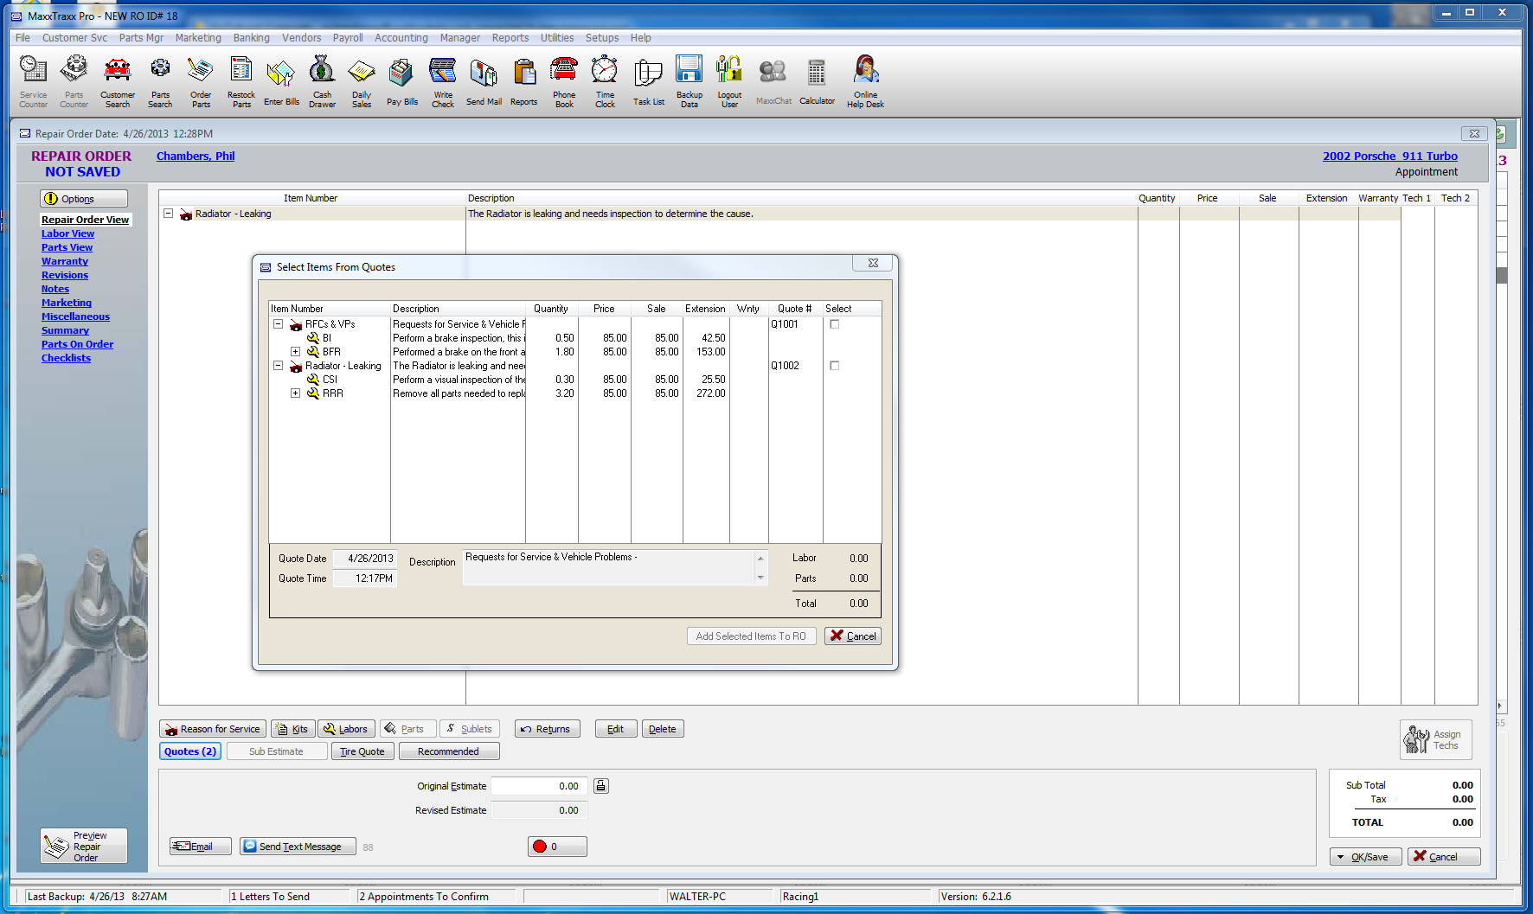Check the Select box for quote Q1001
Image resolution: width=1533 pixels, height=914 pixels.
pyautogui.click(x=835, y=324)
